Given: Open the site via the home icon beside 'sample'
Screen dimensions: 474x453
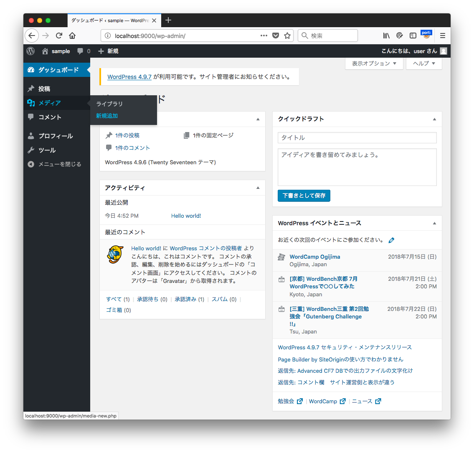Looking at the screenshot, I should (45, 51).
